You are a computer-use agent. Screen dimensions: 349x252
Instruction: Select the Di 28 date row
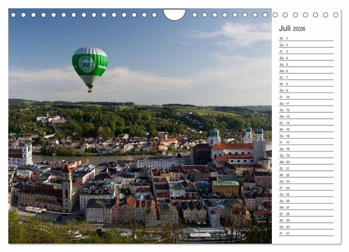(306, 214)
